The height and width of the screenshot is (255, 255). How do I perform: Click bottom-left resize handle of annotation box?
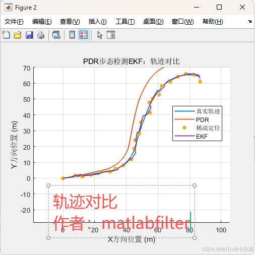tap(48, 238)
